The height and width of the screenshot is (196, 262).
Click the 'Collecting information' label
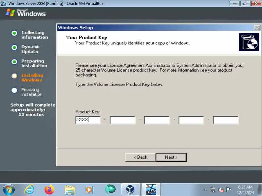35,35
